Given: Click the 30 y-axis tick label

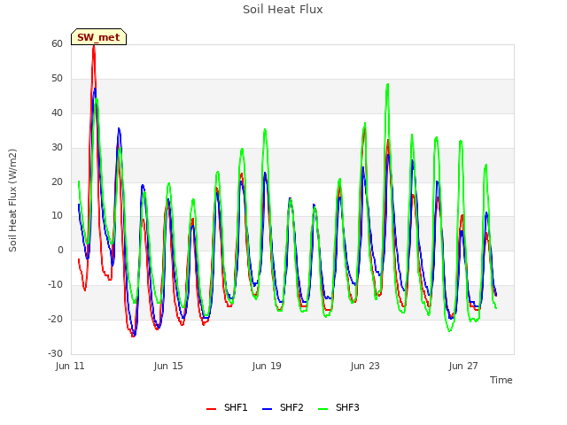Looking at the screenshot, I should point(57,148).
